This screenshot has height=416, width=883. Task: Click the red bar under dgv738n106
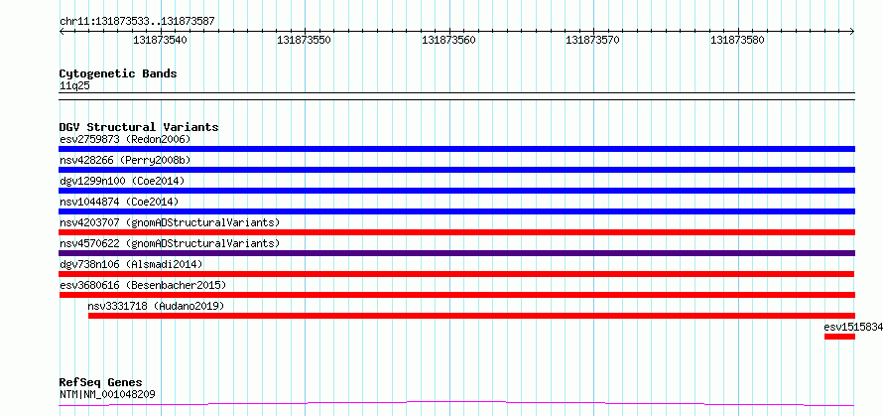pyautogui.click(x=456, y=274)
